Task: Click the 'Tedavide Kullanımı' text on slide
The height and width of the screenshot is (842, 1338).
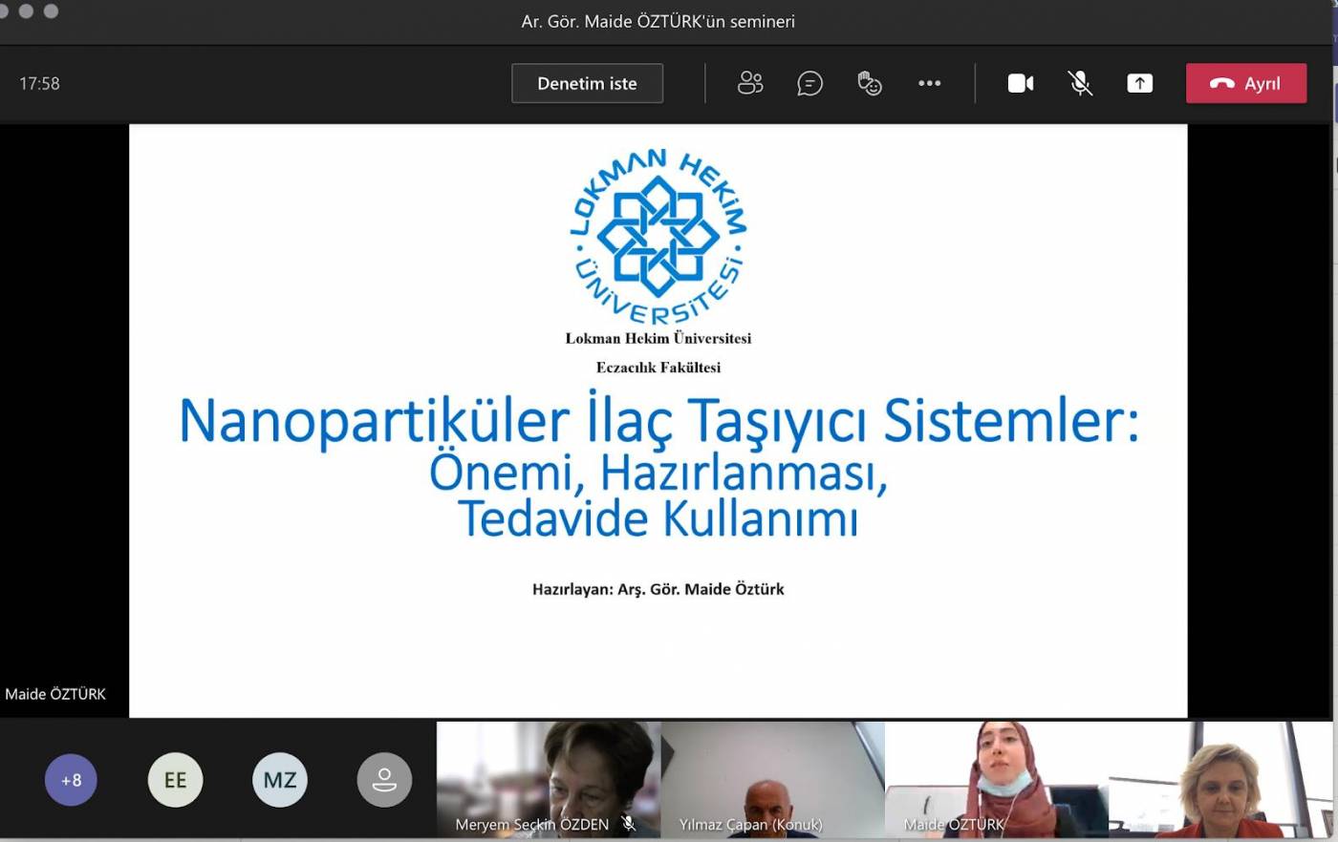Action: coord(658,519)
